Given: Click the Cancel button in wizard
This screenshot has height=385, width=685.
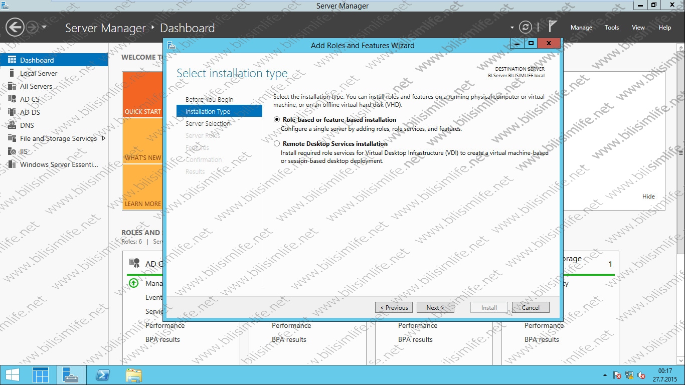Looking at the screenshot, I should [x=531, y=307].
